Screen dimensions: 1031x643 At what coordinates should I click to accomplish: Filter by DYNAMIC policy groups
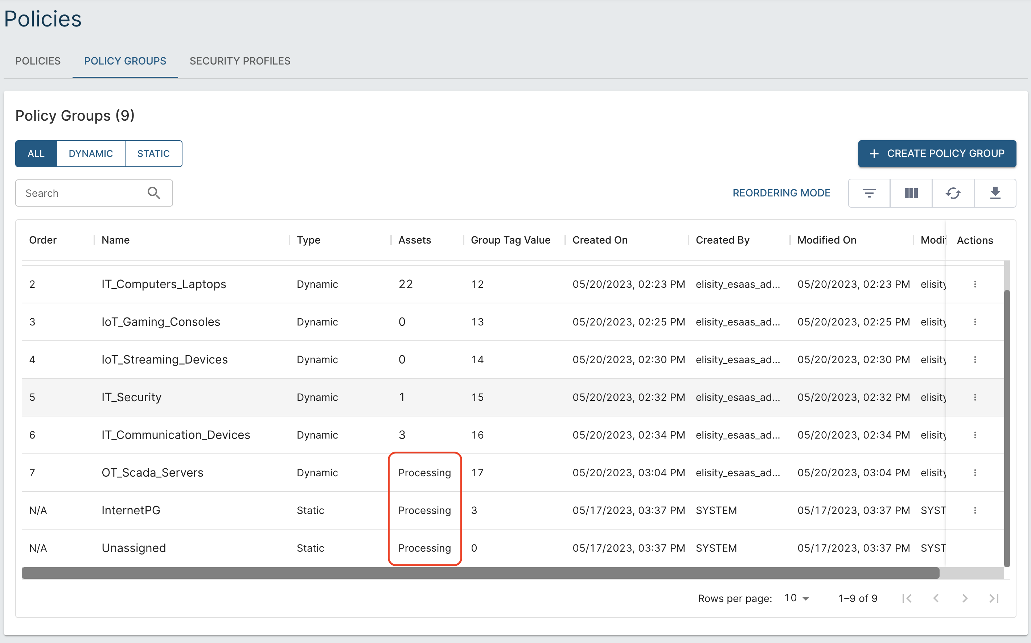[x=91, y=154]
